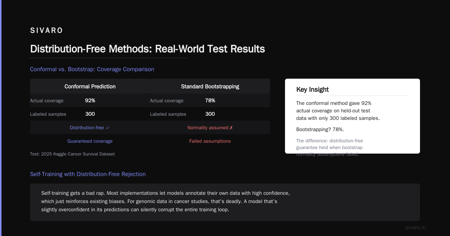
Task: Click the Self-Training with Distribution-Free Rejection heading
Action: (x=88, y=174)
